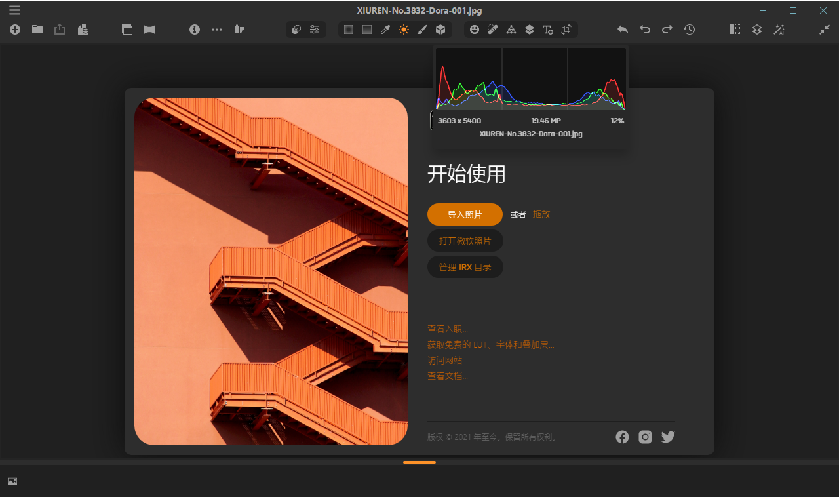This screenshot has height=497, width=839.
Task: Expand the bottom filmstrip via the orange bar
Action: 419,462
